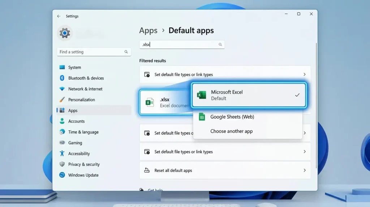Click the Gaming controller icon
The image size is (370, 207).
click(62, 143)
